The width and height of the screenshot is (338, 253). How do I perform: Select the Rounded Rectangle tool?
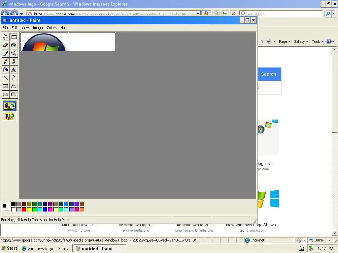14,95
